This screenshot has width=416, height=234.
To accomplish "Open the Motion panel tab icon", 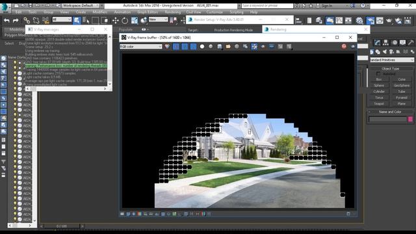I will click(395, 42).
